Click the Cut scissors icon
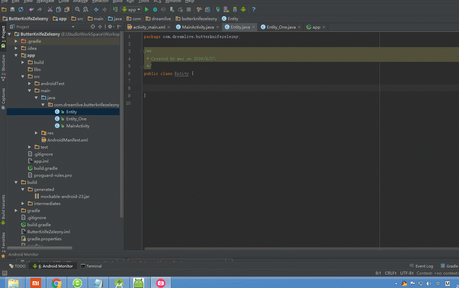Image resolution: width=459 pixels, height=288 pixels. (x=50, y=10)
